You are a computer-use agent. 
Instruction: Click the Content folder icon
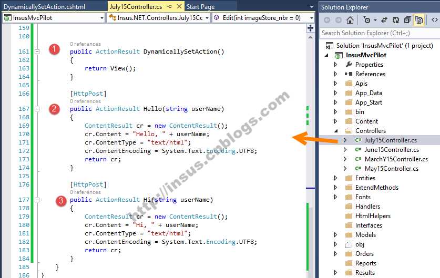[x=349, y=121]
